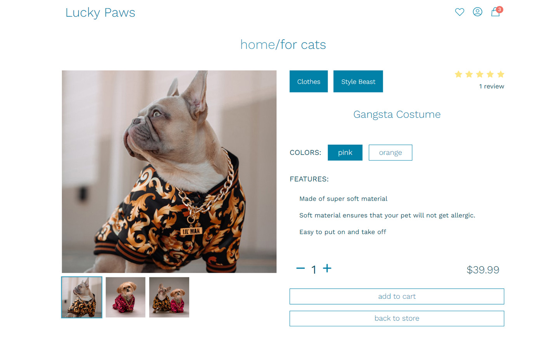
Task: Click the back to store button
Action: click(397, 319)
